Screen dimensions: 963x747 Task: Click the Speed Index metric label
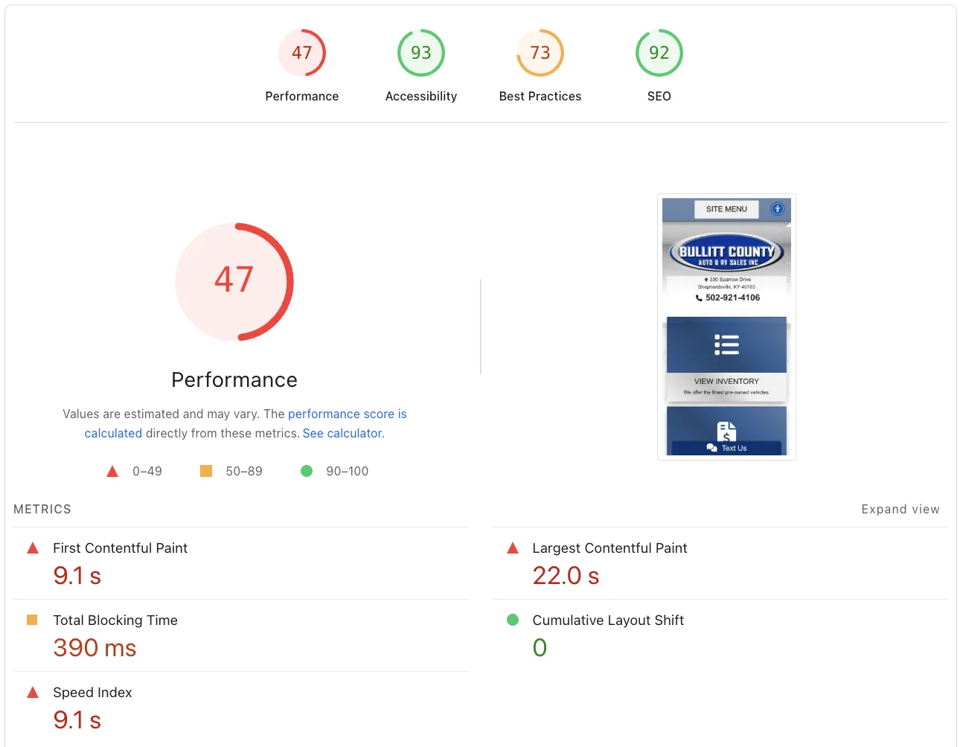pyautogui.click(x=92, y=693)
